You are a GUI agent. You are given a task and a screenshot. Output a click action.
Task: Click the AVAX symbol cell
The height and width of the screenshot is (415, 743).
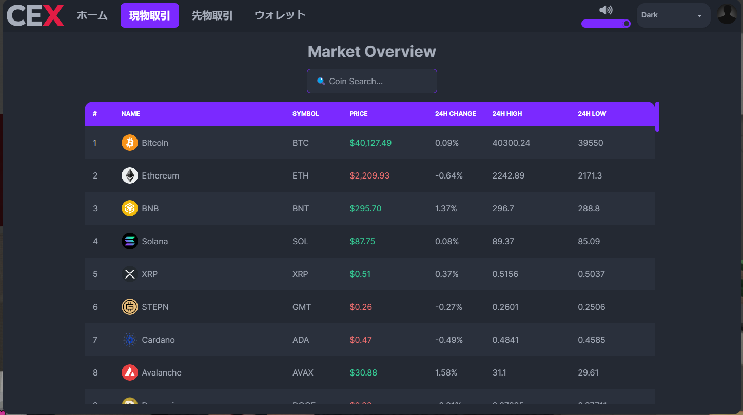[303, 372]
